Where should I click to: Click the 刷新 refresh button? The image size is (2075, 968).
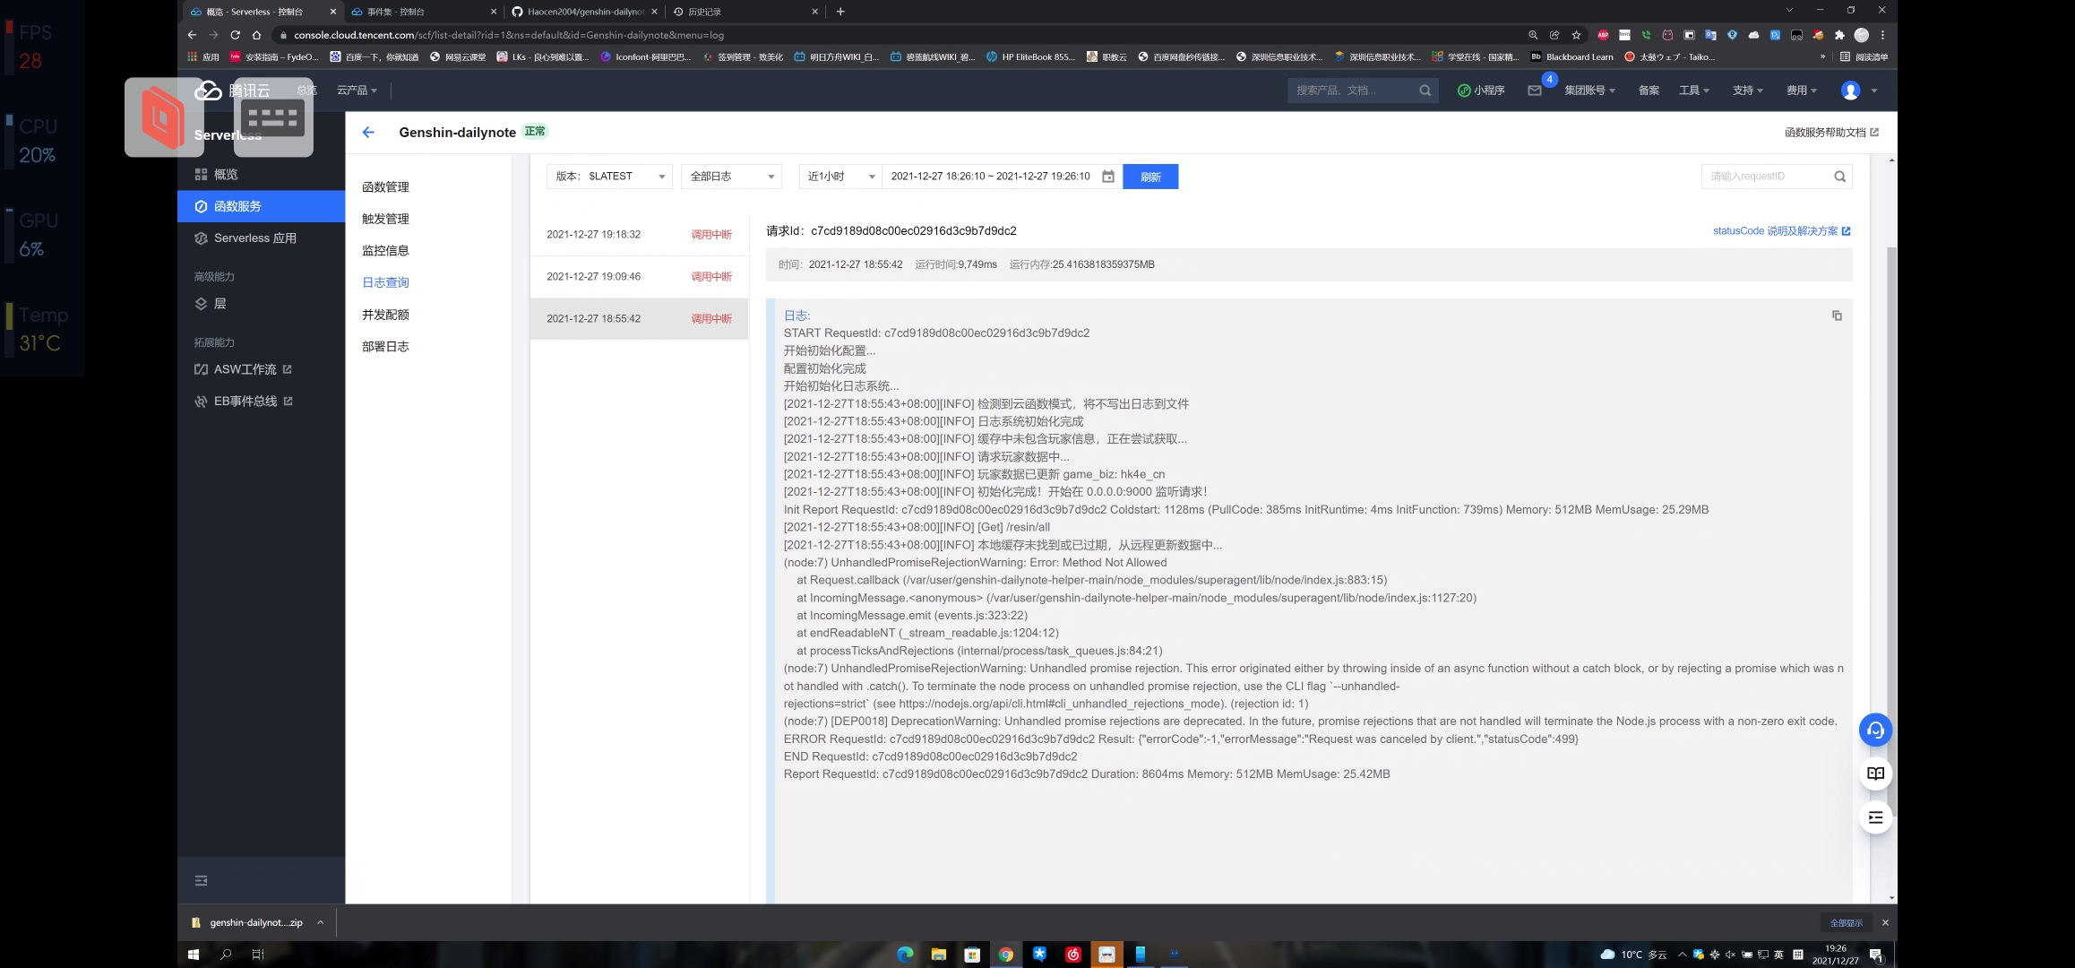point(1150,176)
